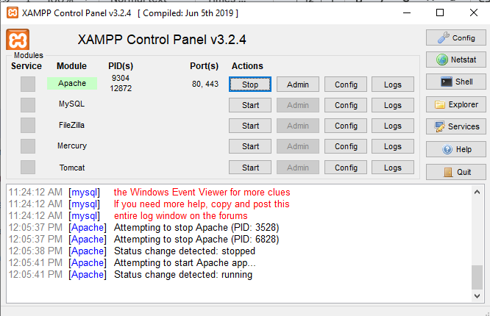This screenshot has width=490, height=316.
Task: View the Tomcat Logs
Action: (393, 168)
